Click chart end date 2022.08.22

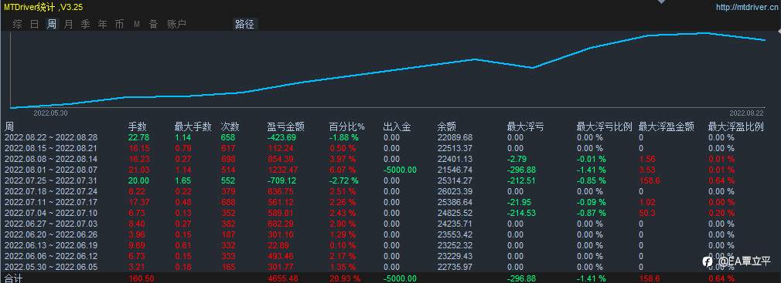point(747,113)
